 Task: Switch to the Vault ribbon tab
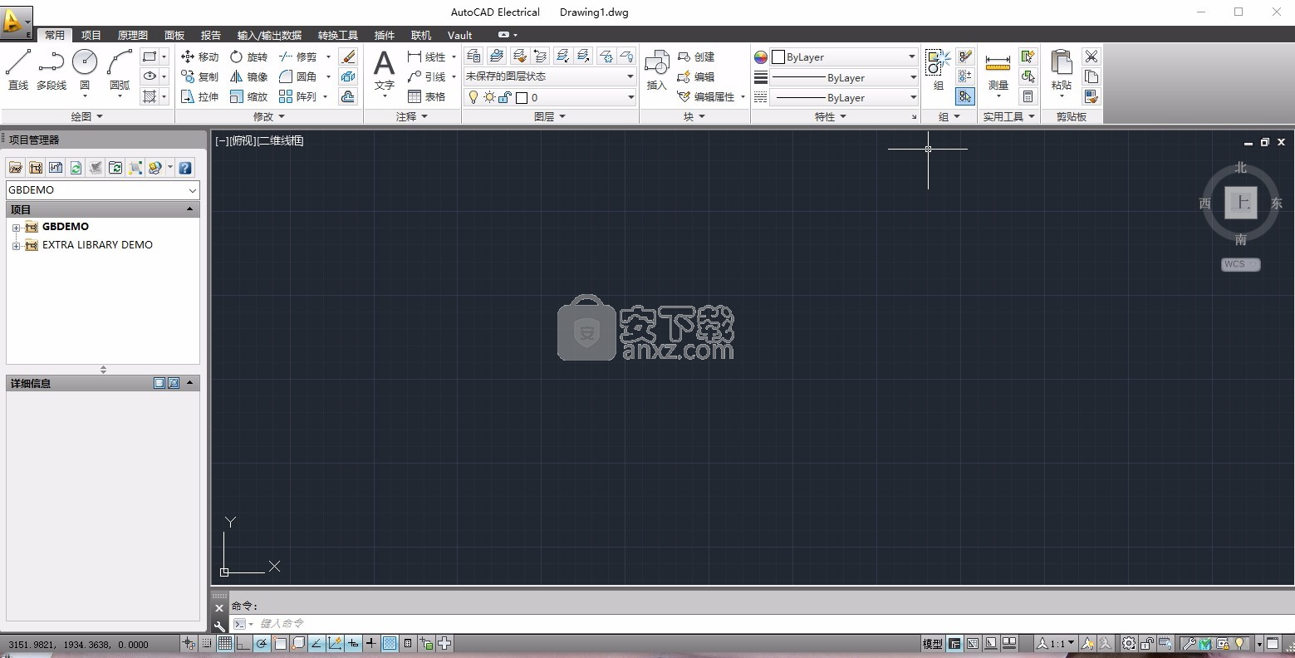(459, 35)
